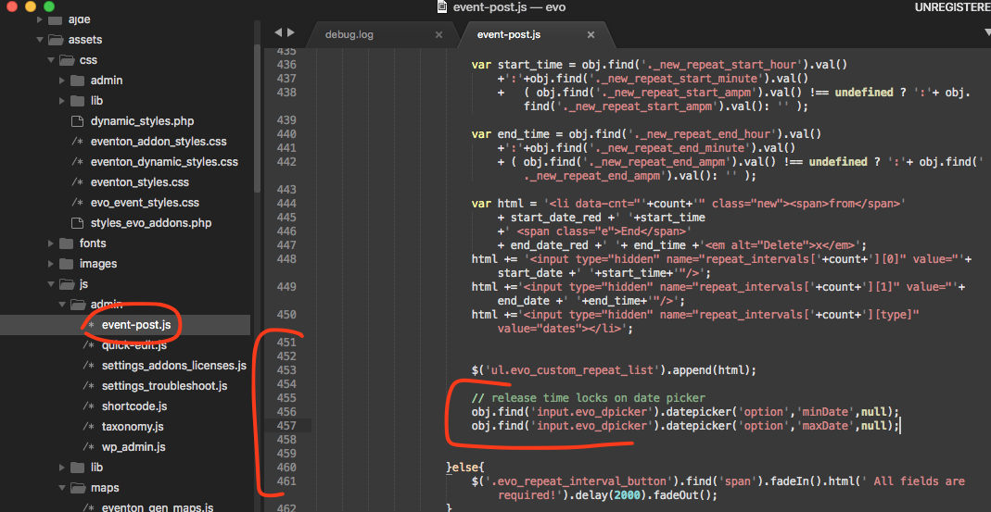This screenshot has height=512, width=991.
Task: Expand the admin folder under css
Action: 62,81
